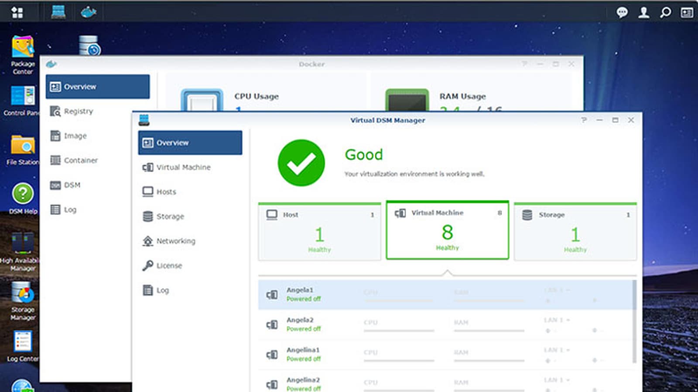The height and width of the screenshot is (392, 698).
Task: Click the 'CPU Usage' label in Docker
Action: click(257, 96)
